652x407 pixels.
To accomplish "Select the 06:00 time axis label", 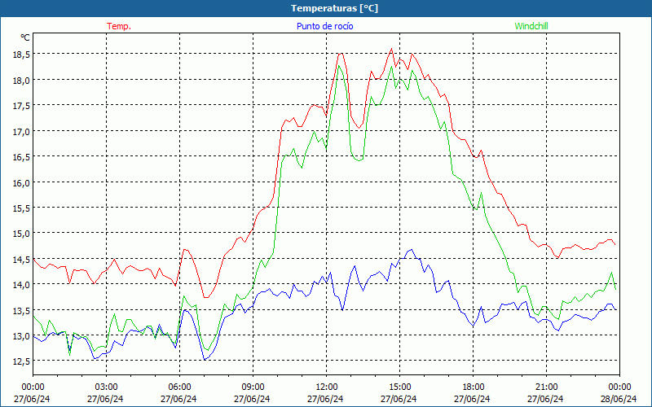I will (x=179, y=387).
